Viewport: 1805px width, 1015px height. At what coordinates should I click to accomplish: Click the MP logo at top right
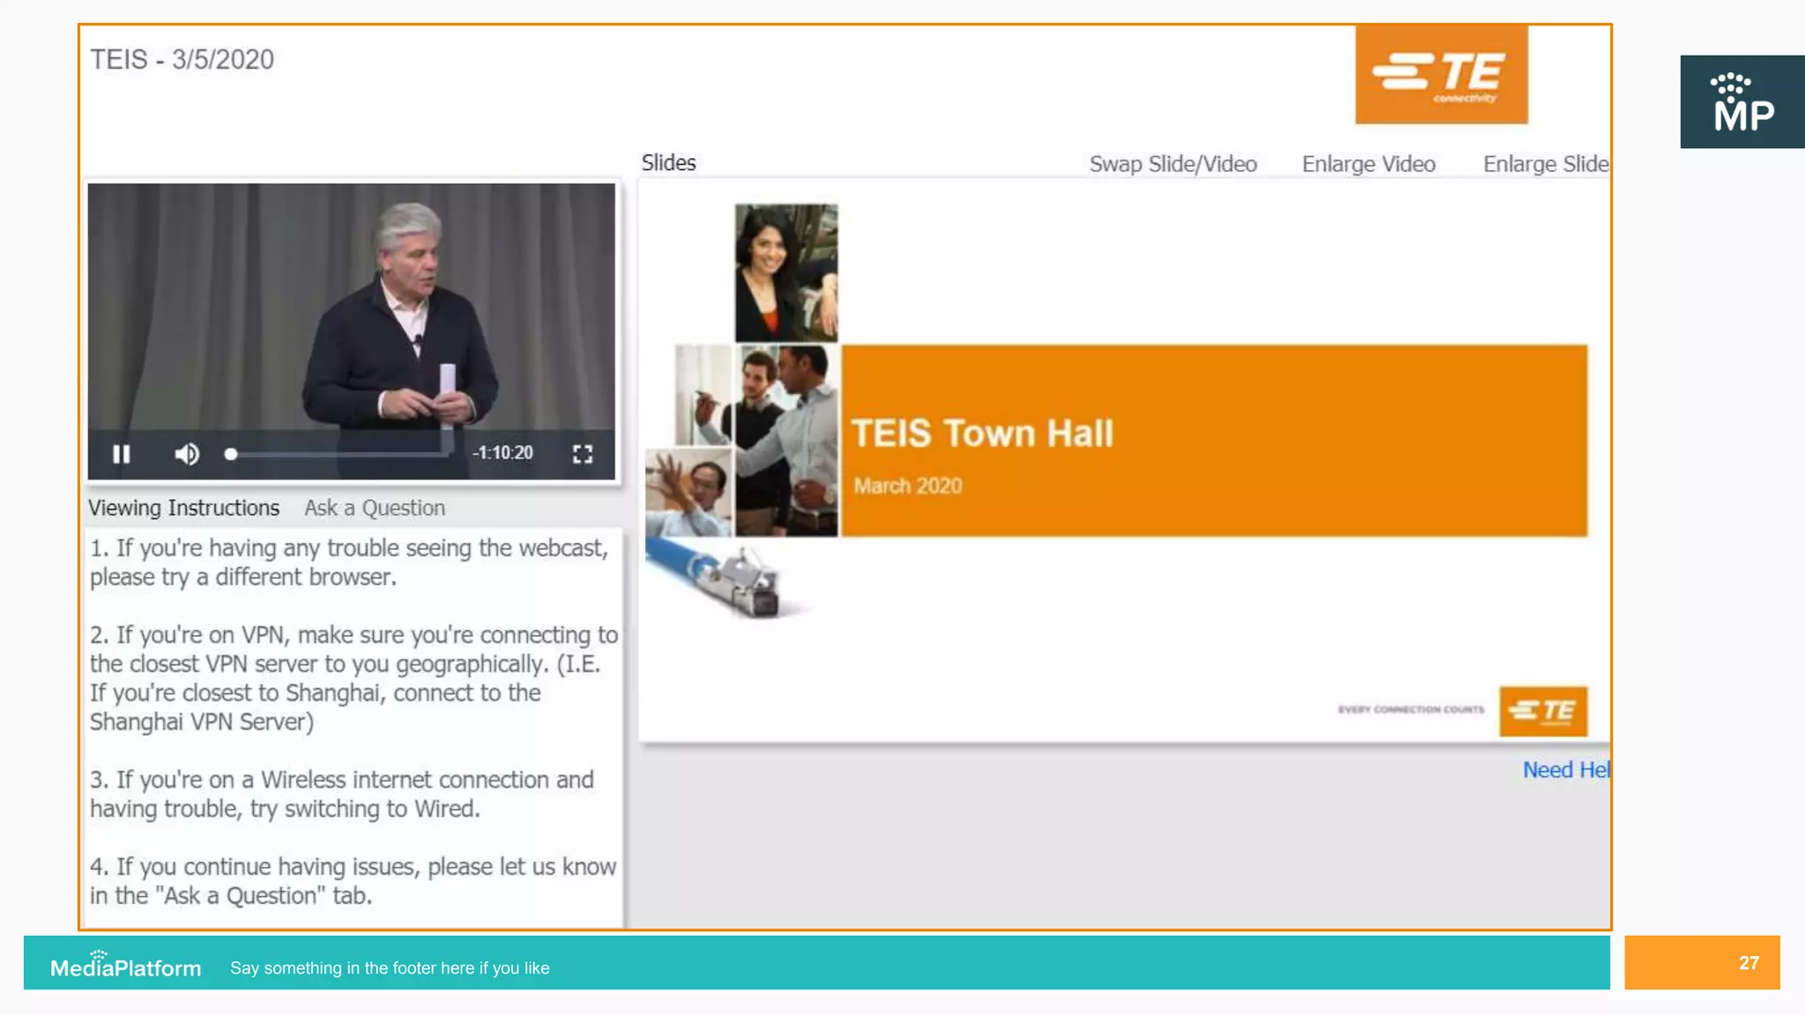click(1742, 102)
